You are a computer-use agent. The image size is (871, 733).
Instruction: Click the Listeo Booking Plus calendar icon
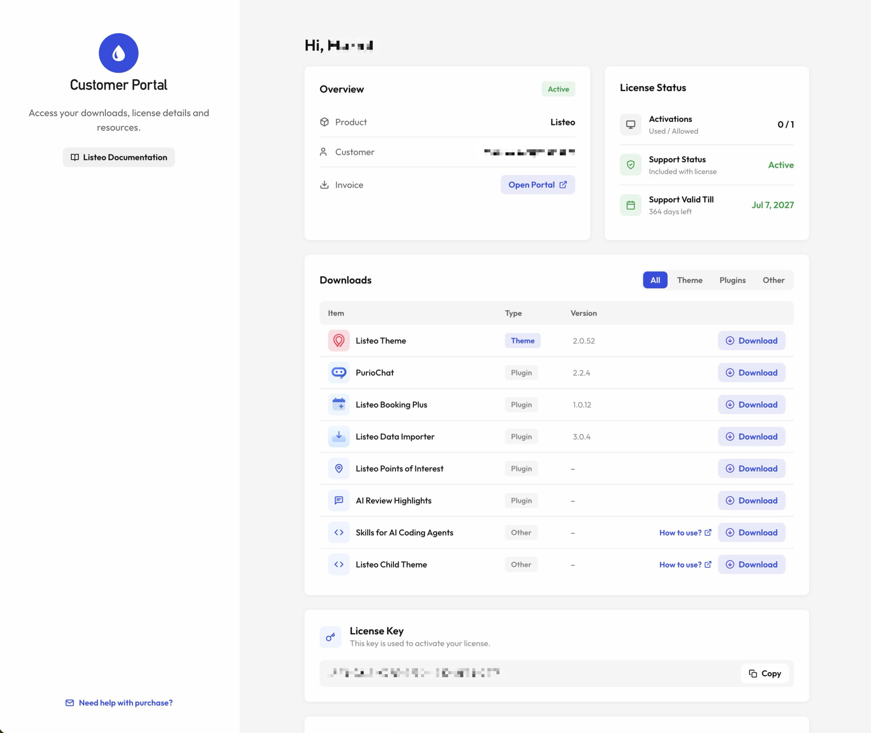coord(339,404)
